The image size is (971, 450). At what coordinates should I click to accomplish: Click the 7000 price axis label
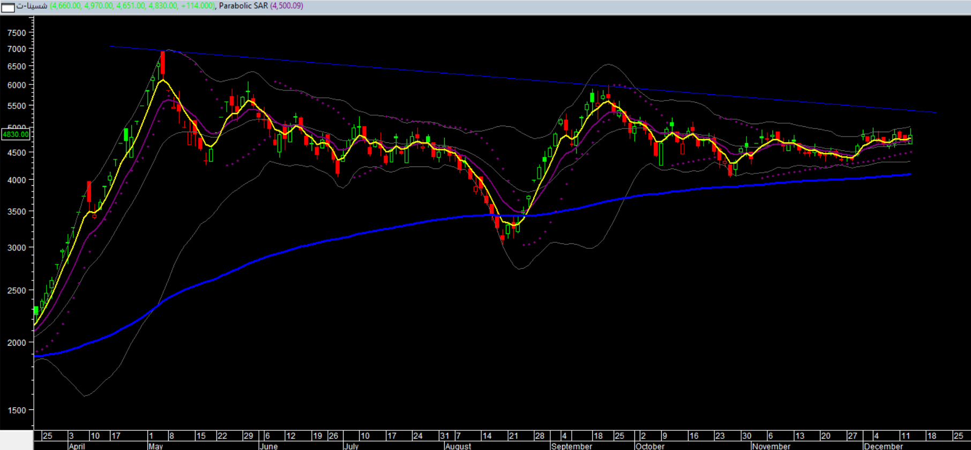17,49
